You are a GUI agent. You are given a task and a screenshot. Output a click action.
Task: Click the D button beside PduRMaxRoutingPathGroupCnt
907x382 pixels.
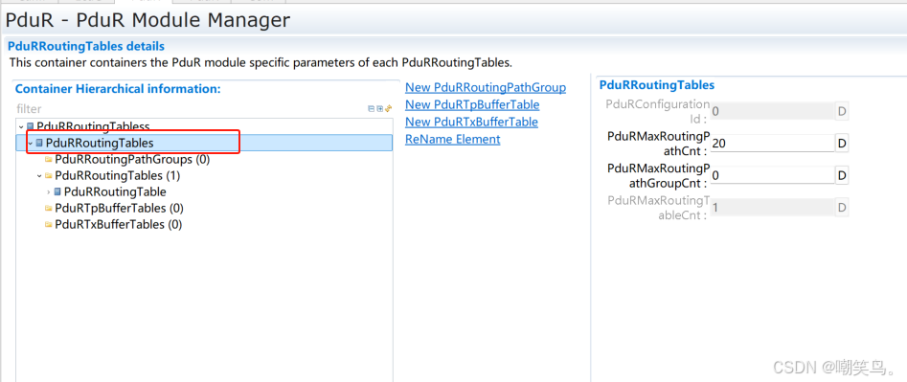842,175
